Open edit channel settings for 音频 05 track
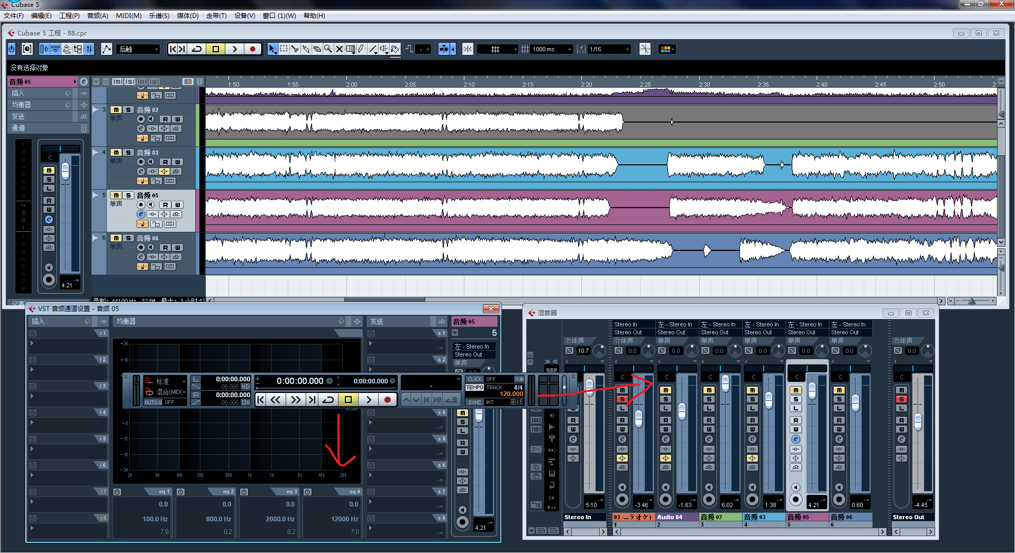The image size is (1015, 553). (141, 214)
